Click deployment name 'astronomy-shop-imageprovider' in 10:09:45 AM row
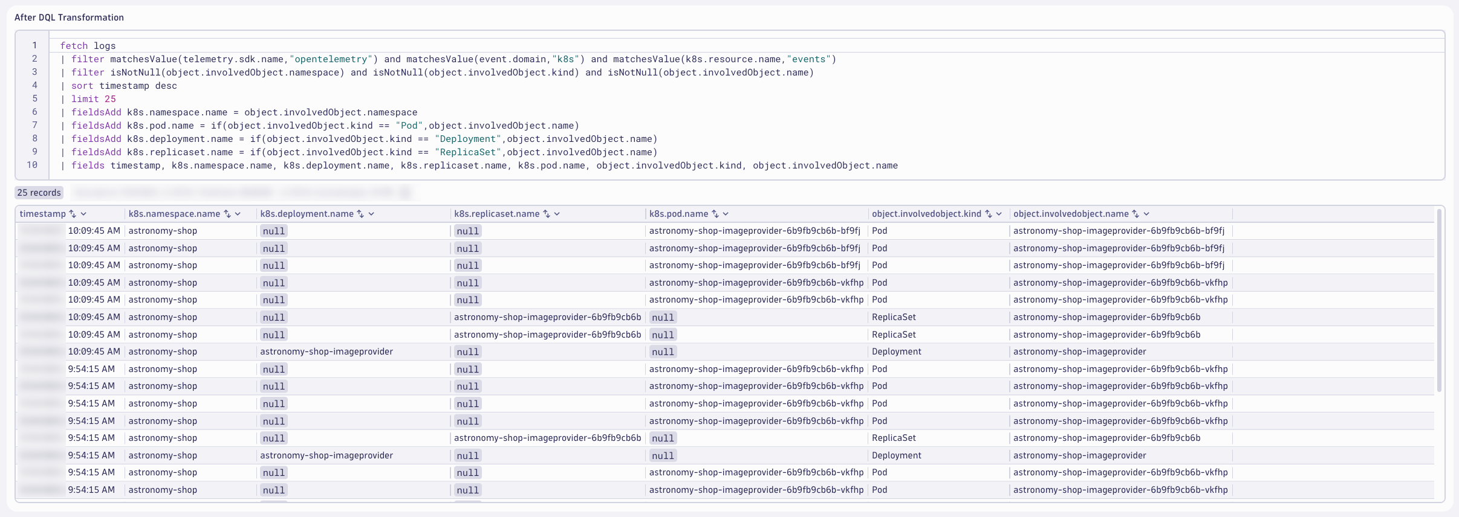This screenshot has height=517, width=1459. point(327,352)
